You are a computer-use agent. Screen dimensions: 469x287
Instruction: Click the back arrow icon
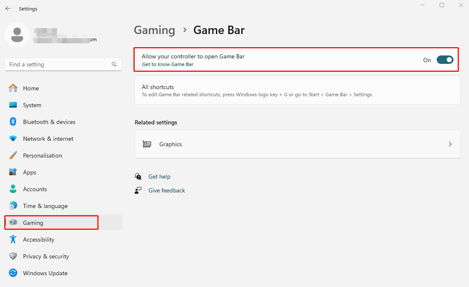8,9
